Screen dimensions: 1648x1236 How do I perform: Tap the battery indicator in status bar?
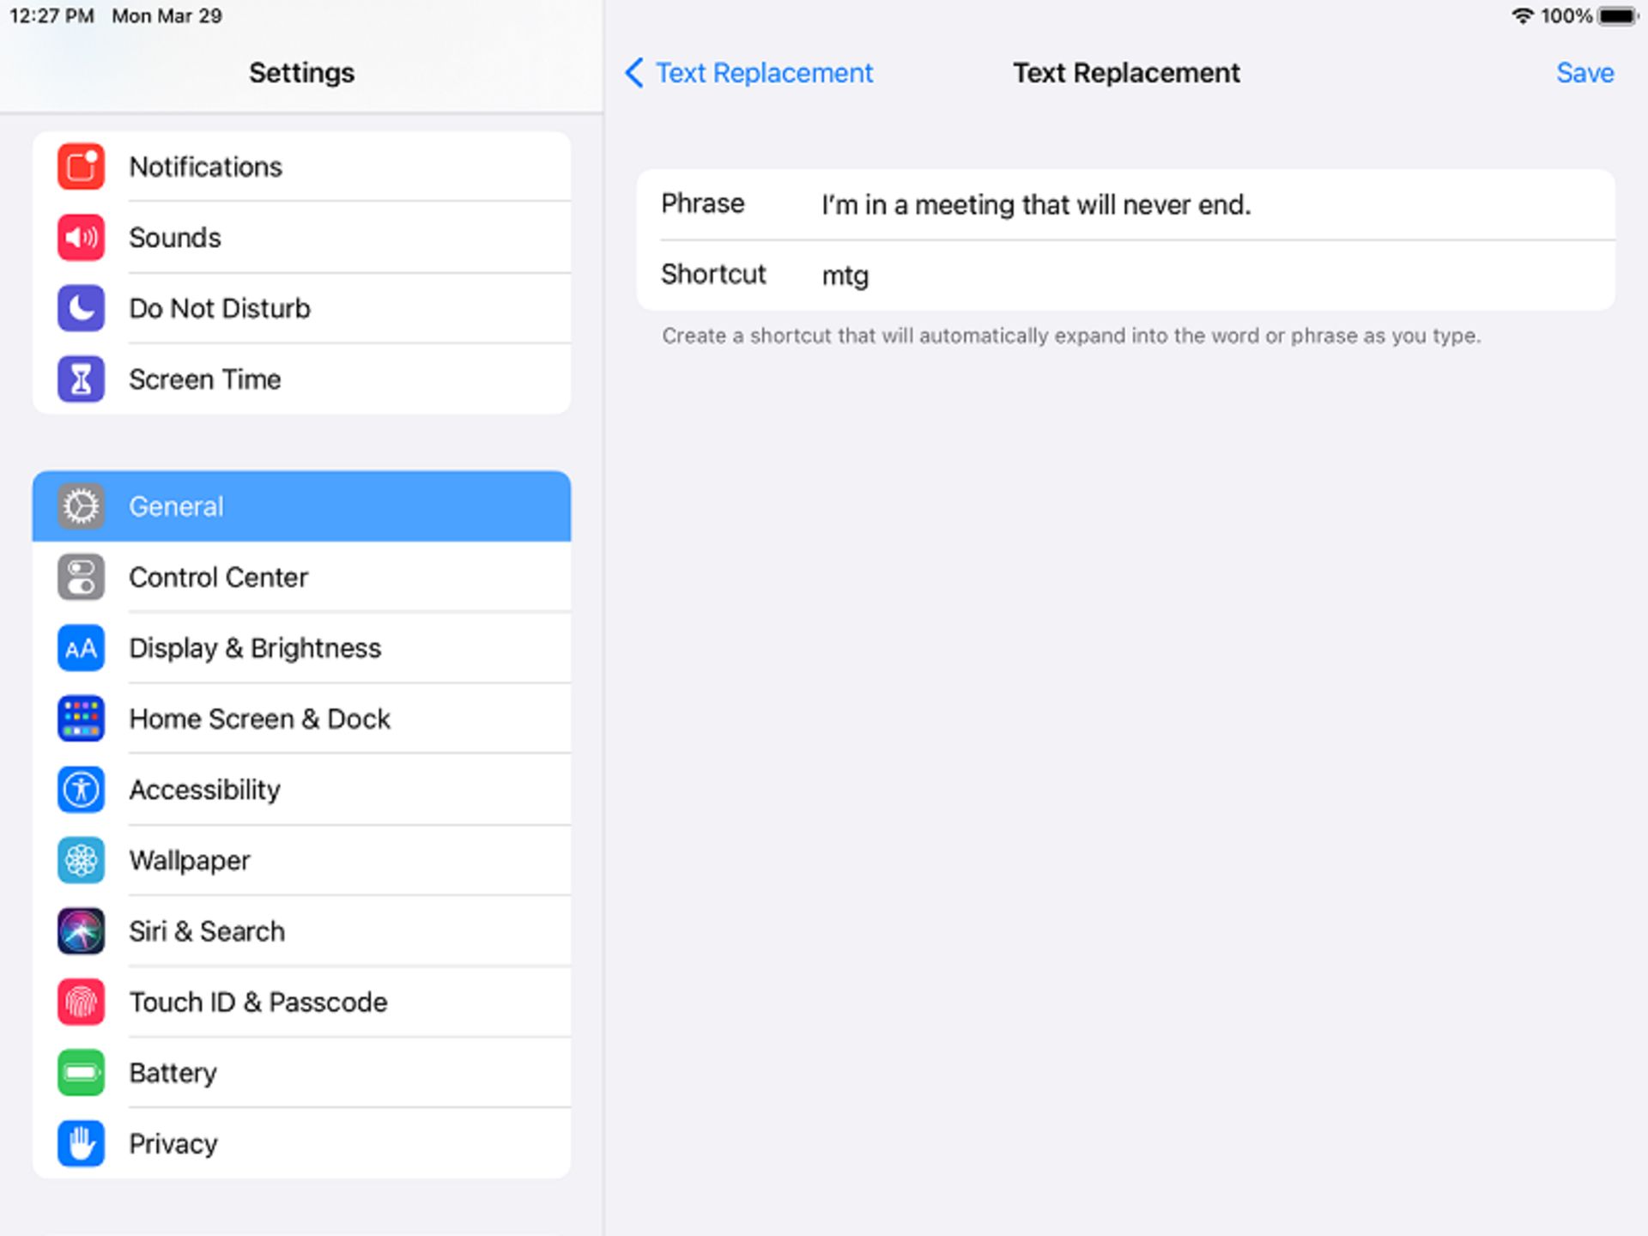click(1617, 16)
